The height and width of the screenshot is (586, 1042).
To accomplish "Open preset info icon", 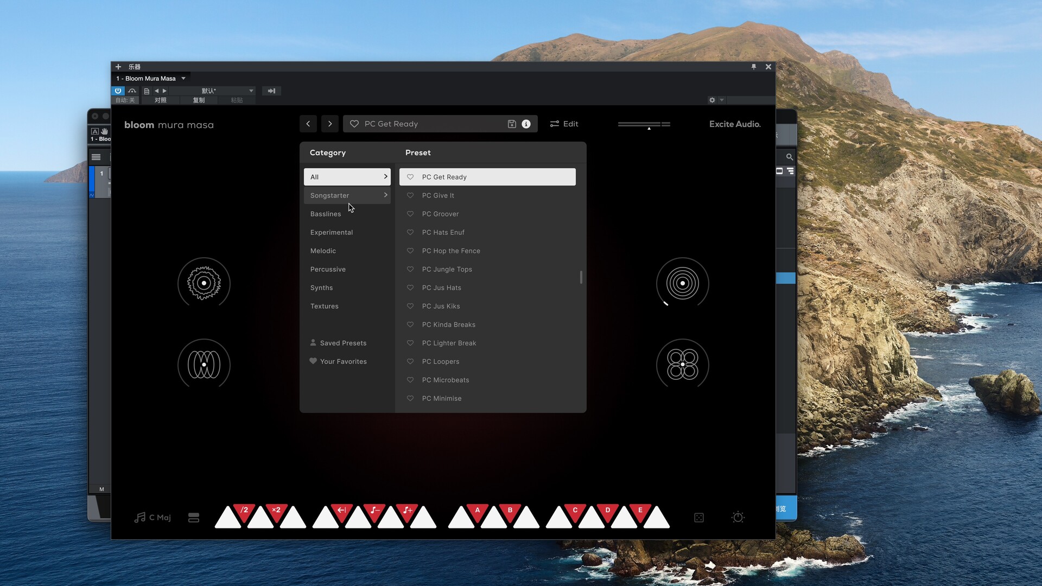I will click(x=526, y=124).
